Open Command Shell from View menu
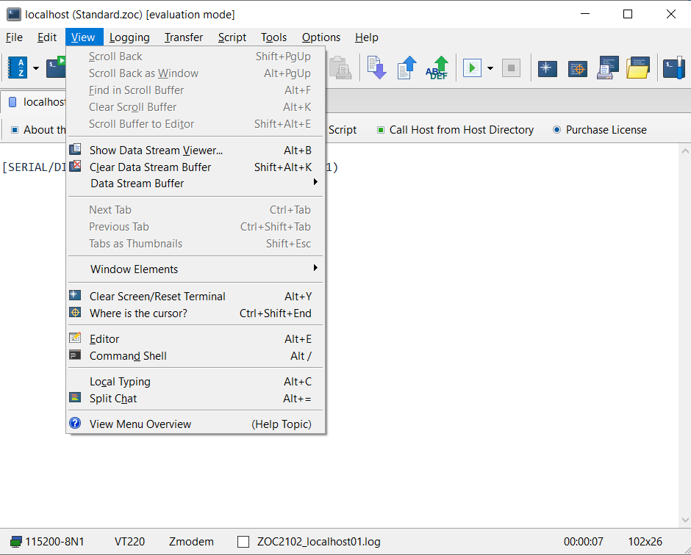Image resolution: width=691 pixels, height=555 pixels. [196, 356]
